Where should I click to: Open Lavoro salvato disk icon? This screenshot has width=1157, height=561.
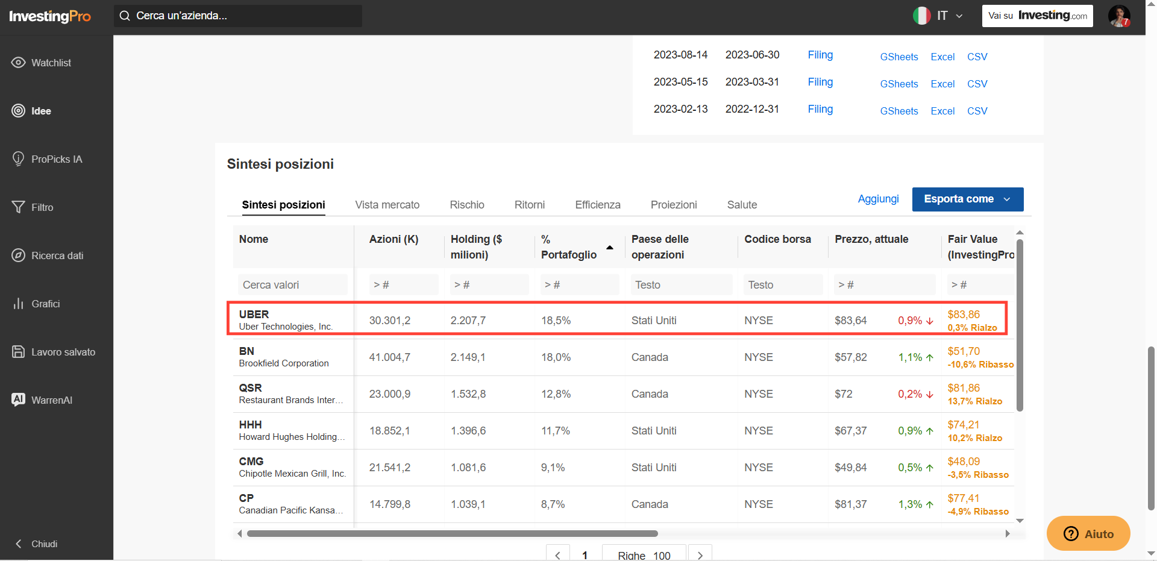[x=19, y=352]
